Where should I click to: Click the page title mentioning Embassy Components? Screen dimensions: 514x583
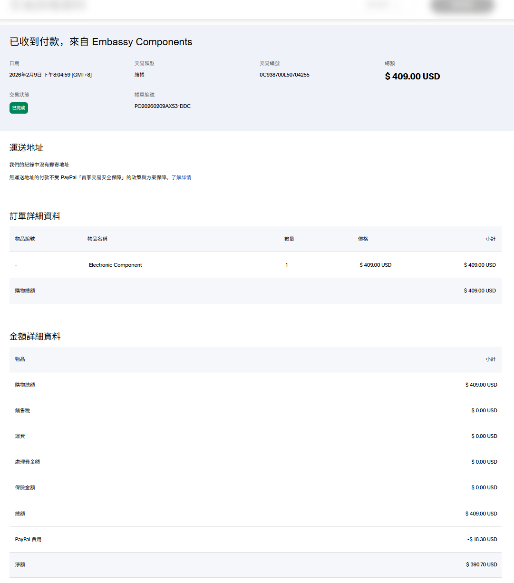click(101, 42)
